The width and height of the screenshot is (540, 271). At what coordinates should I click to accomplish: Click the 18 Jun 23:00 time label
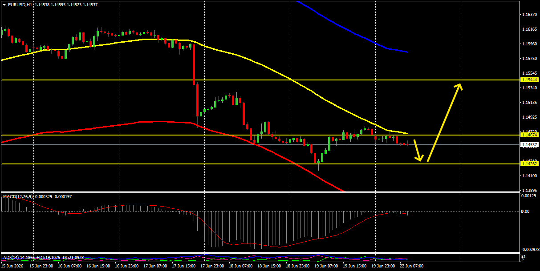298,267
